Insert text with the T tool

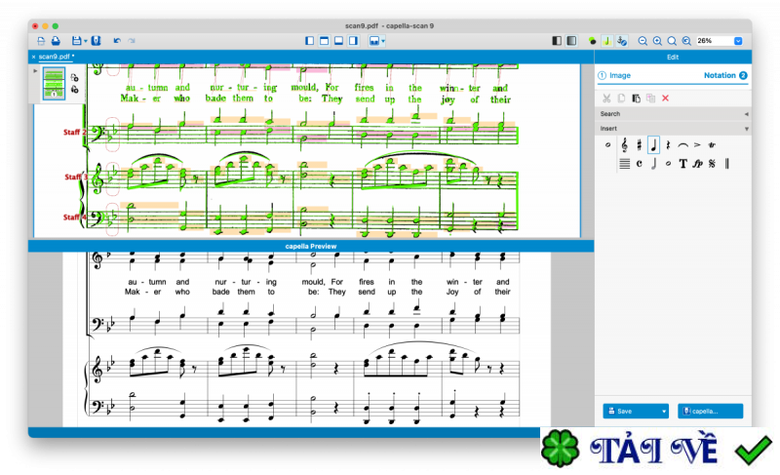(682, 163)
